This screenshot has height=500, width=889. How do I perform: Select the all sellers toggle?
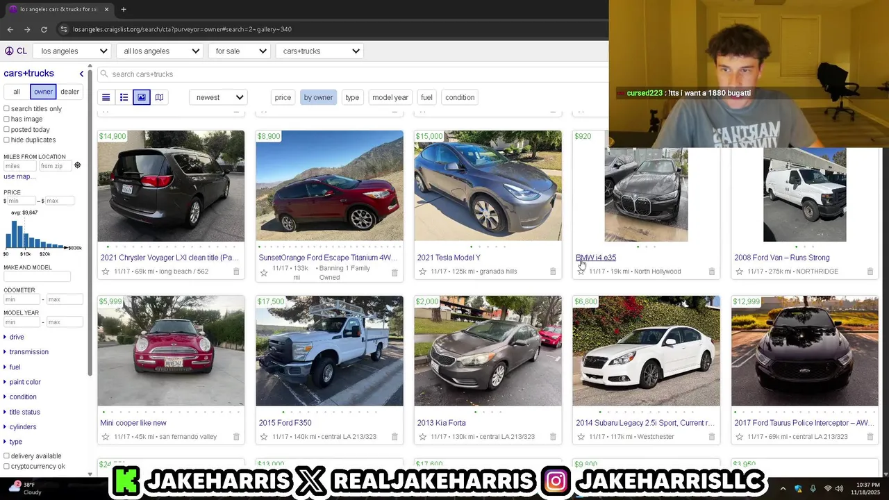pyautogui.click(x=17, y=92)
